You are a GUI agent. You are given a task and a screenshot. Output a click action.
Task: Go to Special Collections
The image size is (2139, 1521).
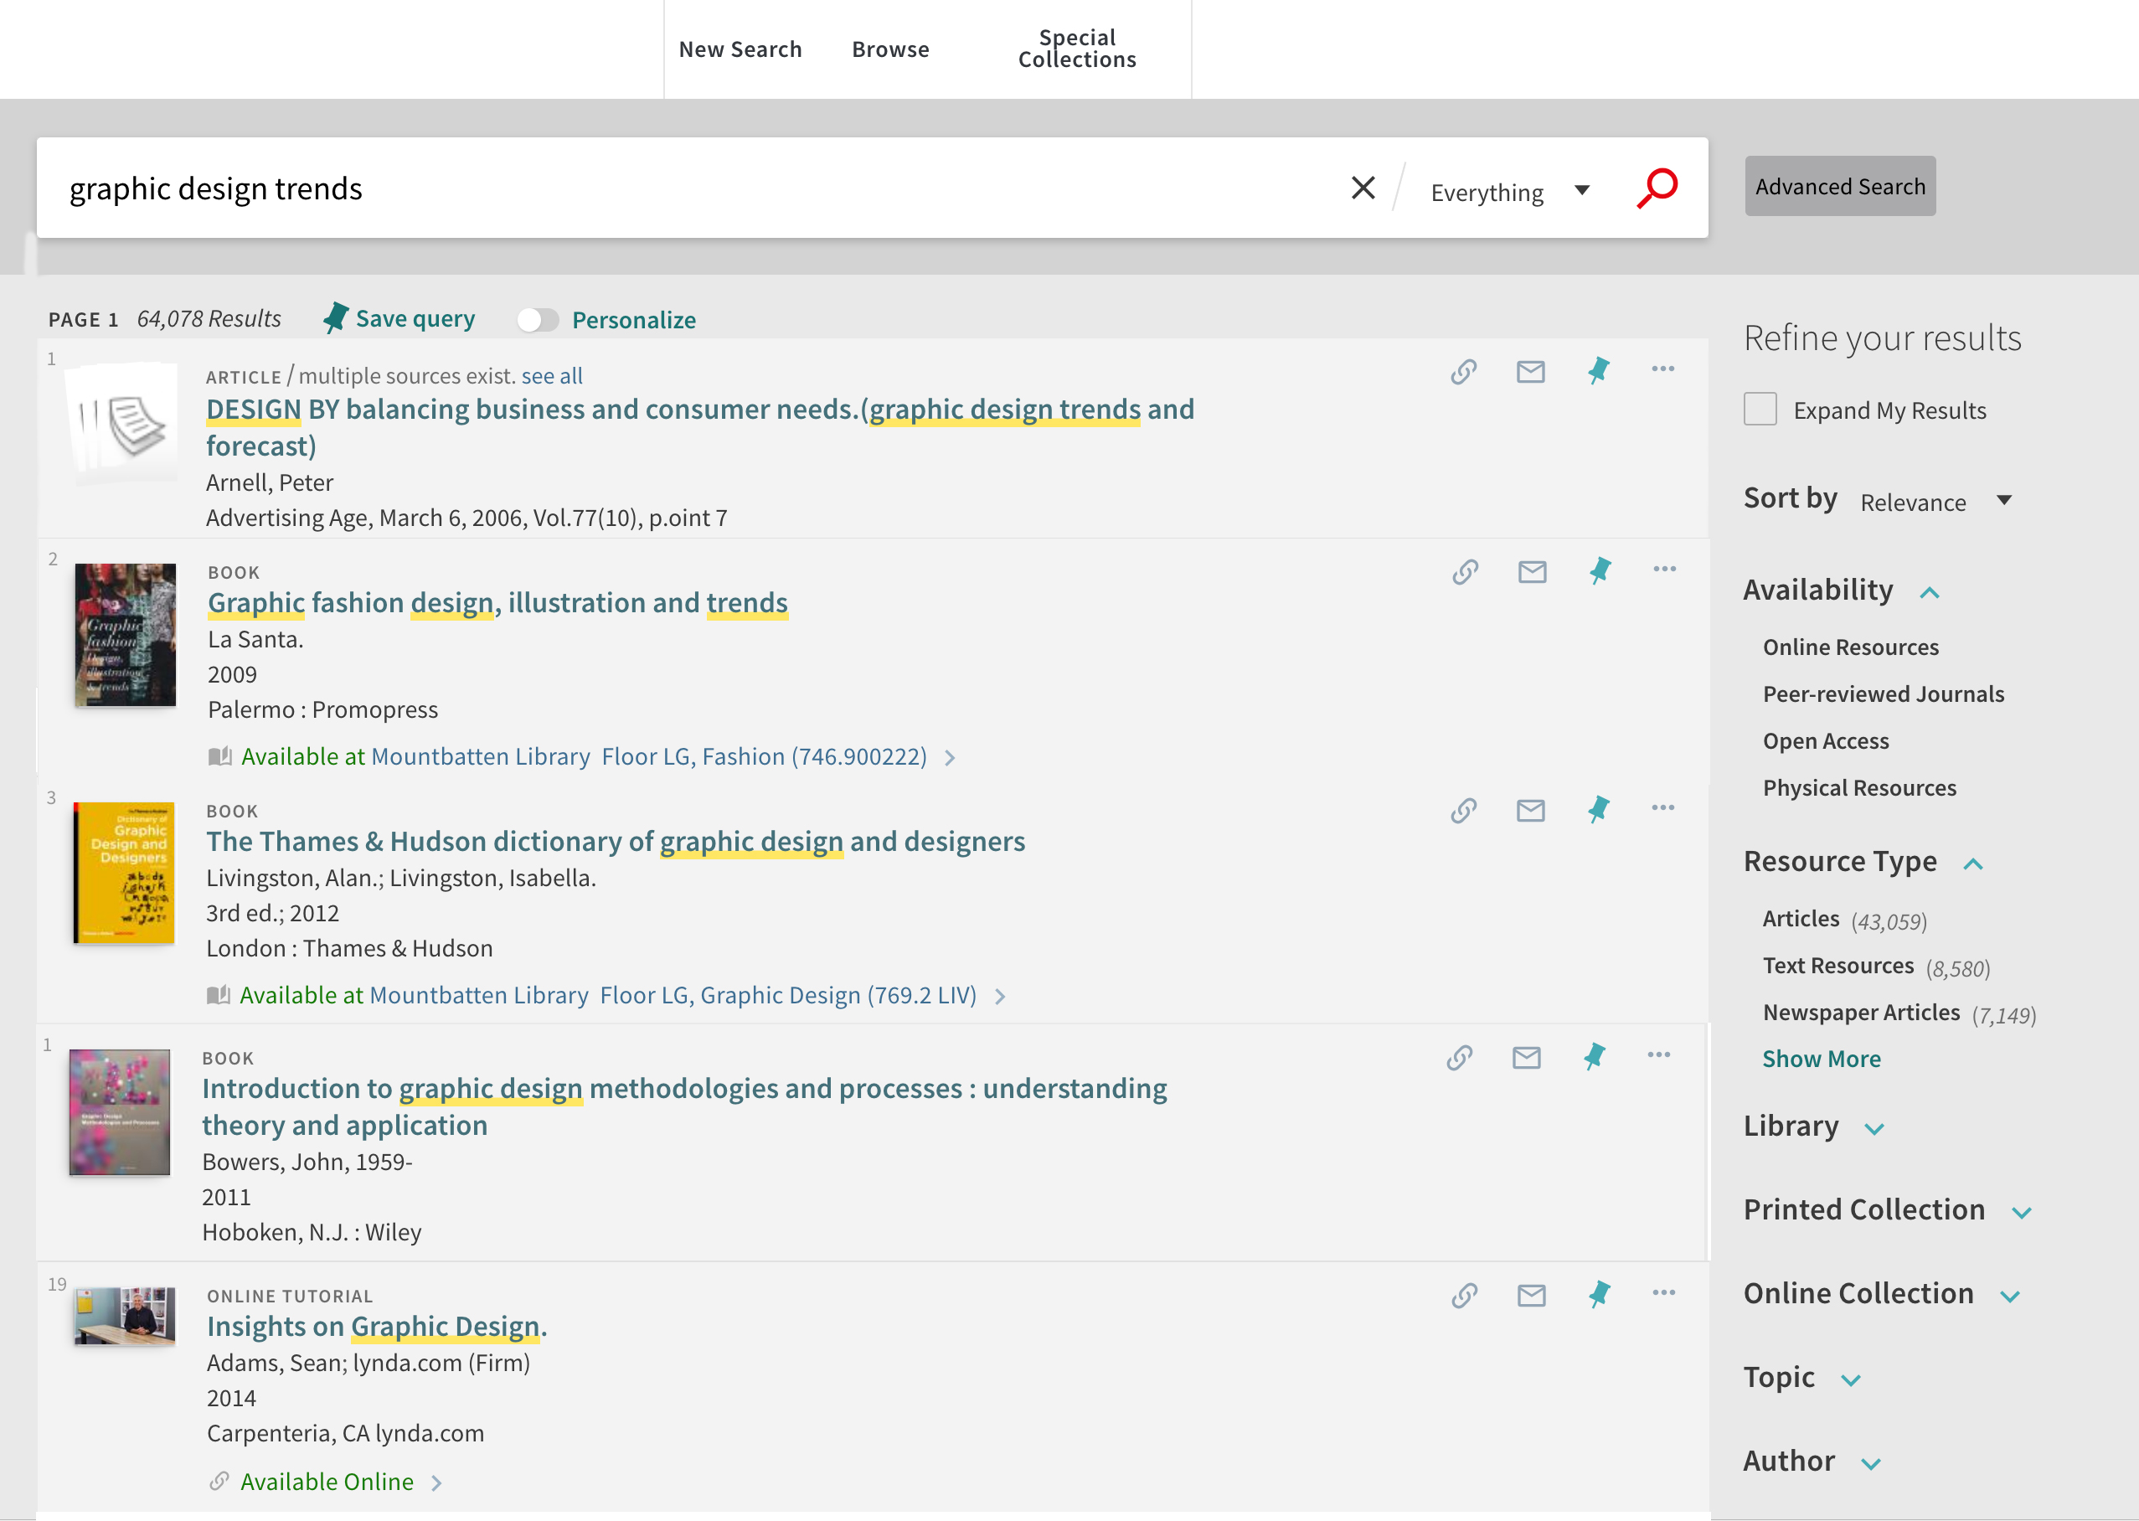pos(1076,49)
